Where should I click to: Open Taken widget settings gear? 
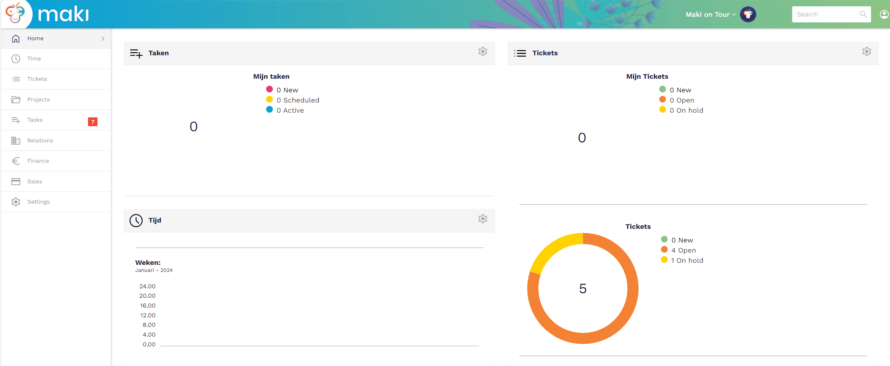click(x=483, y=52)
